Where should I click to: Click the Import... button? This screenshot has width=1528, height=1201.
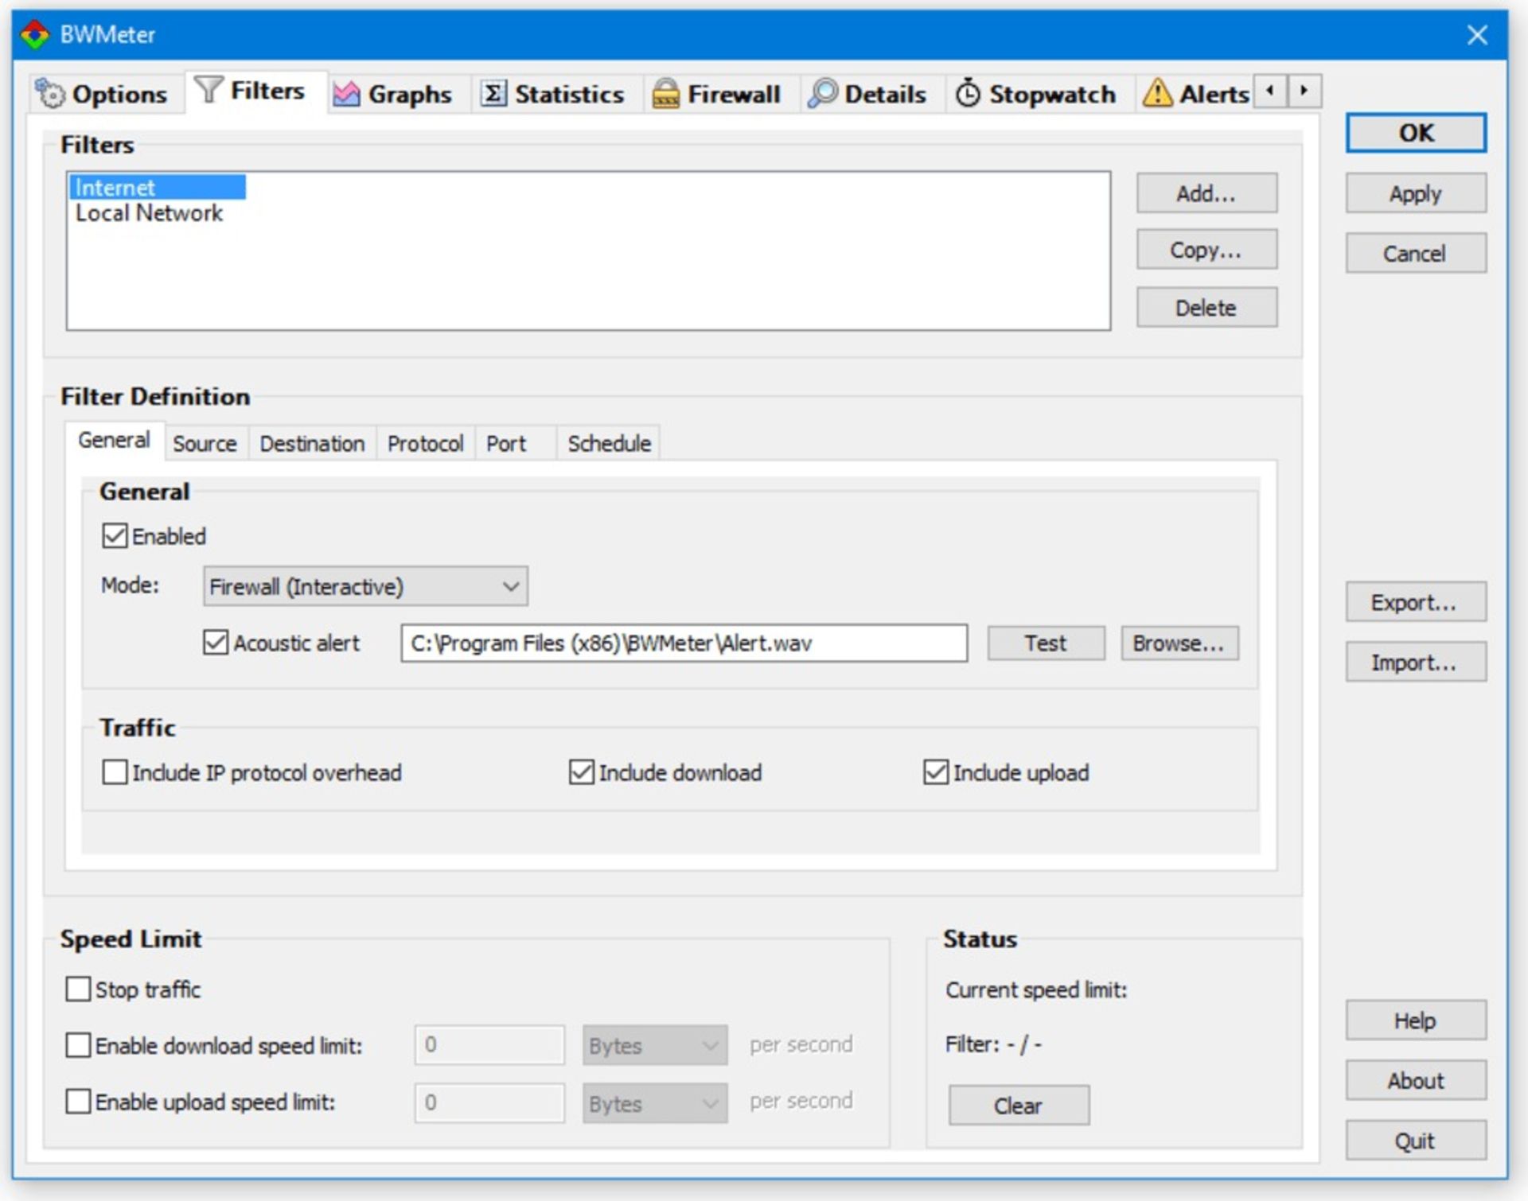(1416, 662)
